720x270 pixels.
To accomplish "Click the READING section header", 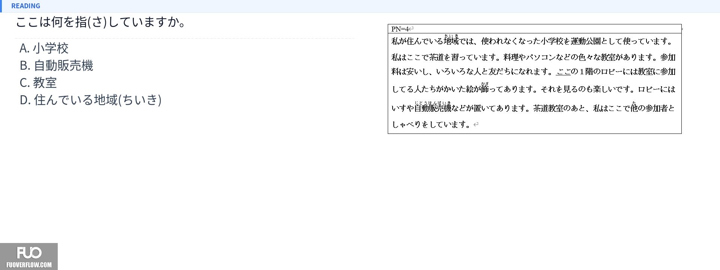I will [25, 6].
